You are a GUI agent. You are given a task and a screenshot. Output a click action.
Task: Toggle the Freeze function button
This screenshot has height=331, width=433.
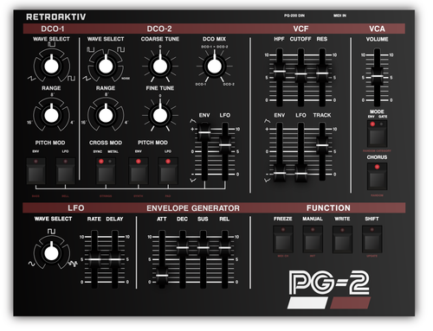tap(283, 239)
